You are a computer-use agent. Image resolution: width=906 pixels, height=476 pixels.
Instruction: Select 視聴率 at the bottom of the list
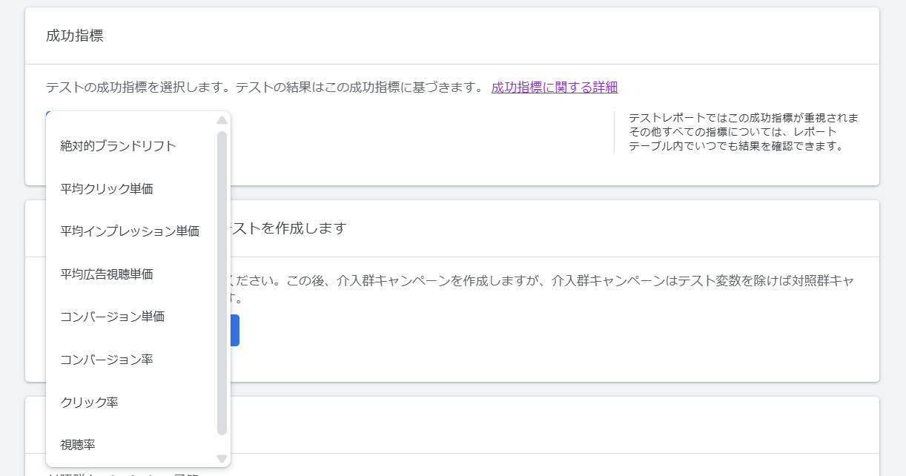pyautogui.click(x=77, y=444)
